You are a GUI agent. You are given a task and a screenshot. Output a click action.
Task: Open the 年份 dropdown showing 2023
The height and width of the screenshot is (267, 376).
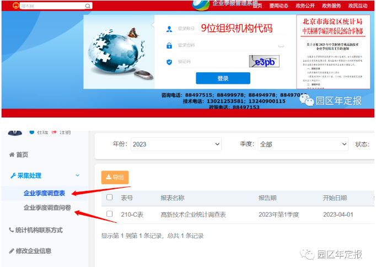(176, 144)
